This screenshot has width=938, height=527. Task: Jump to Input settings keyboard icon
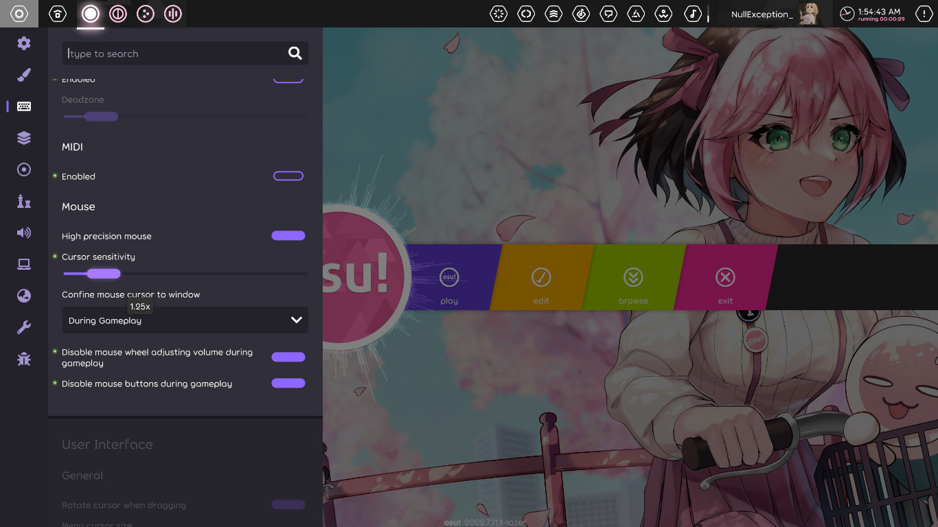[24, 106]
